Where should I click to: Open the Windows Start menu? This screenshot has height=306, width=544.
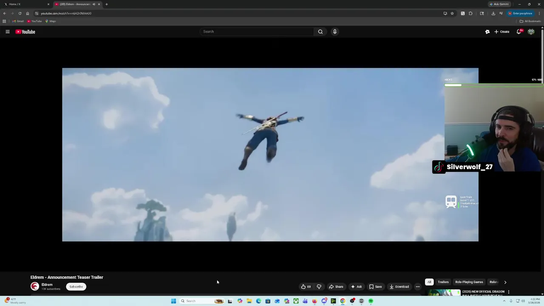point(173,301)
